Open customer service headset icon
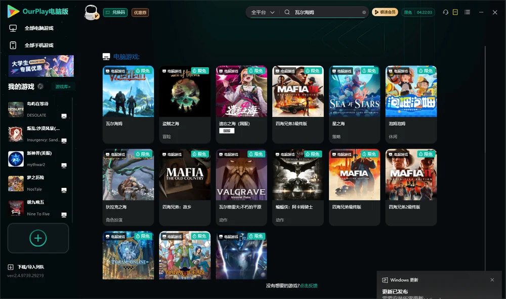Image resolution: width=506 pixels, height=299 pixels. click(x=445, y=12)
